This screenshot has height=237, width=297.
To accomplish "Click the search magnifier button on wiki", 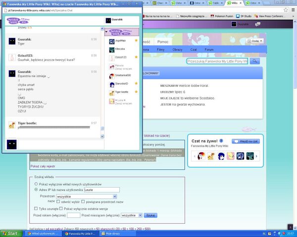I will 255,61.
